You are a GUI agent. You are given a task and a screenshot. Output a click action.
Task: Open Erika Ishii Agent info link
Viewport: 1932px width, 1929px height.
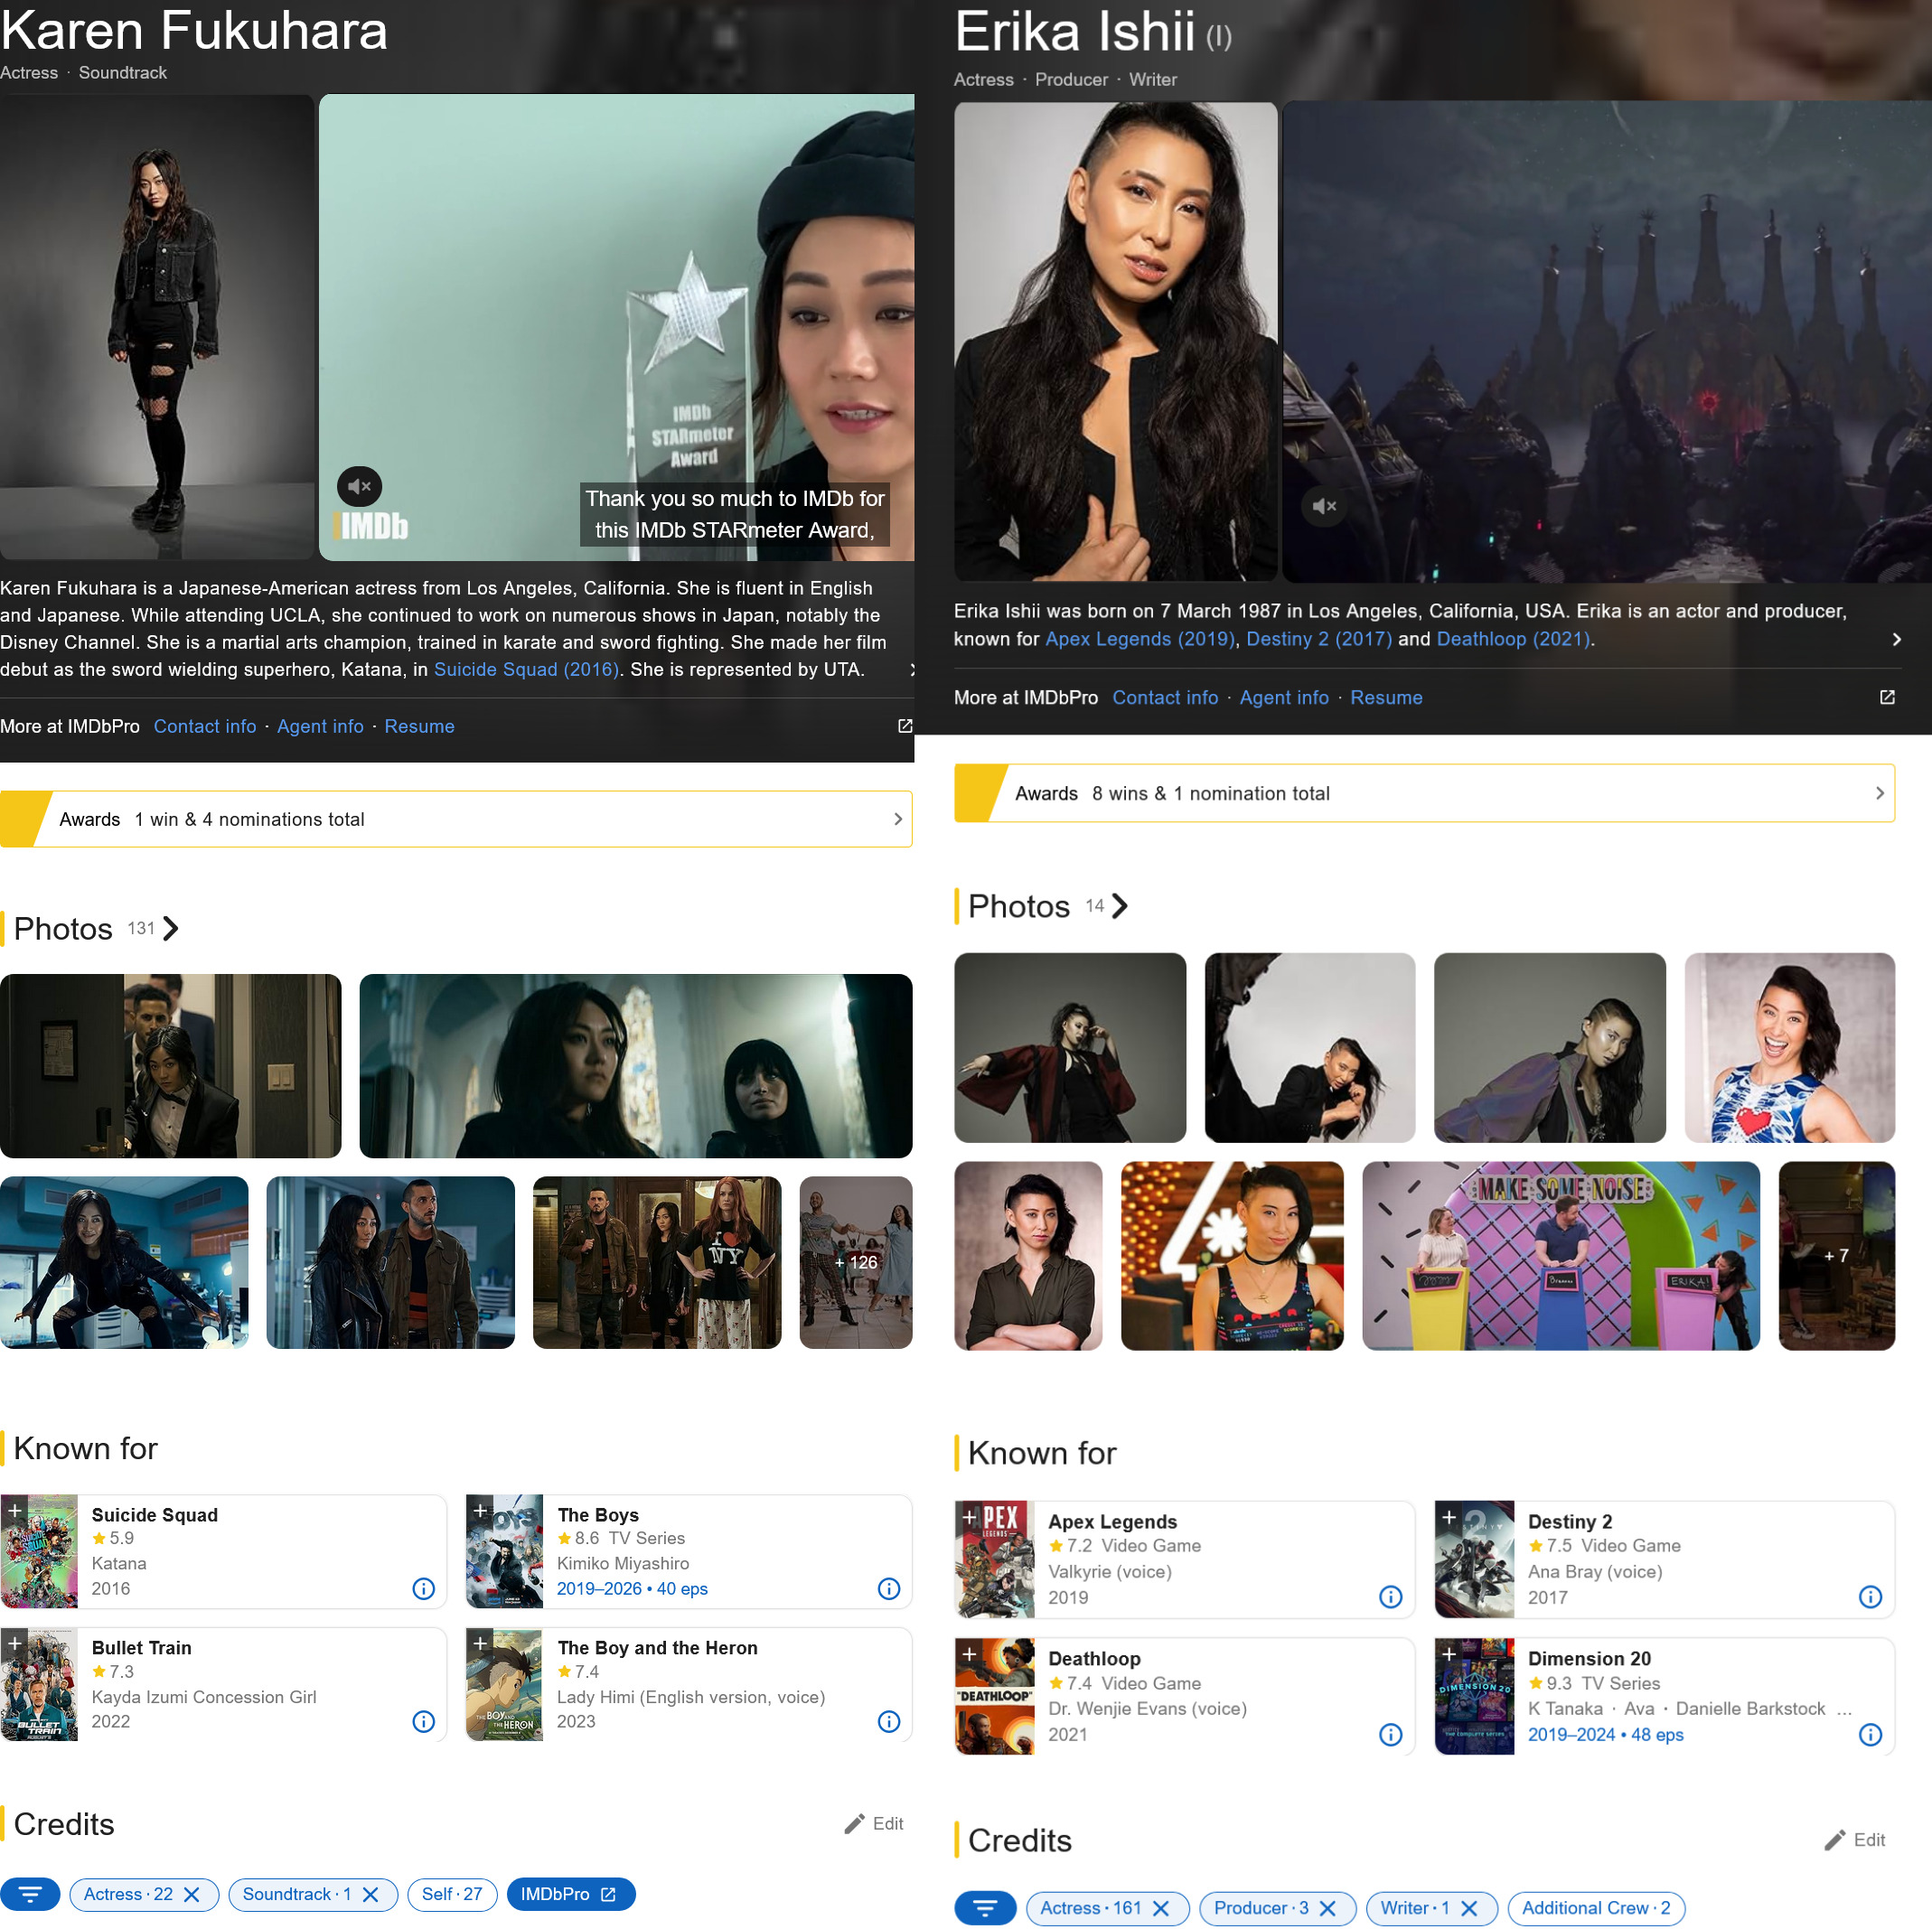[1284, 697]
